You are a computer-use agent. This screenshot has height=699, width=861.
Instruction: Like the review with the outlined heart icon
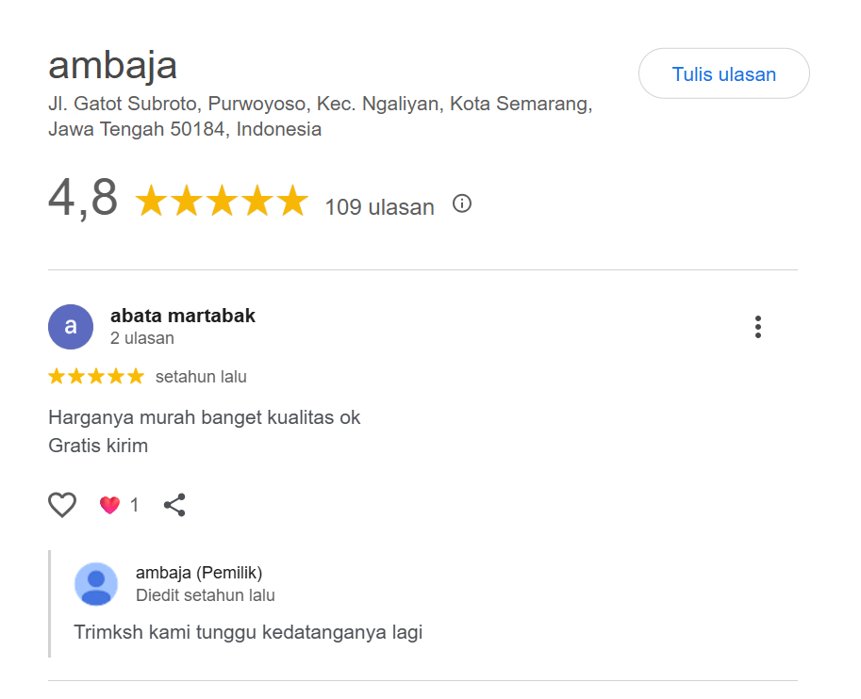[62, 506]
